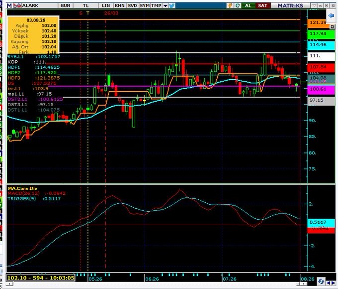Click the status box showing 102.10 - 594
338x289 pixels.
coord(41,278)
